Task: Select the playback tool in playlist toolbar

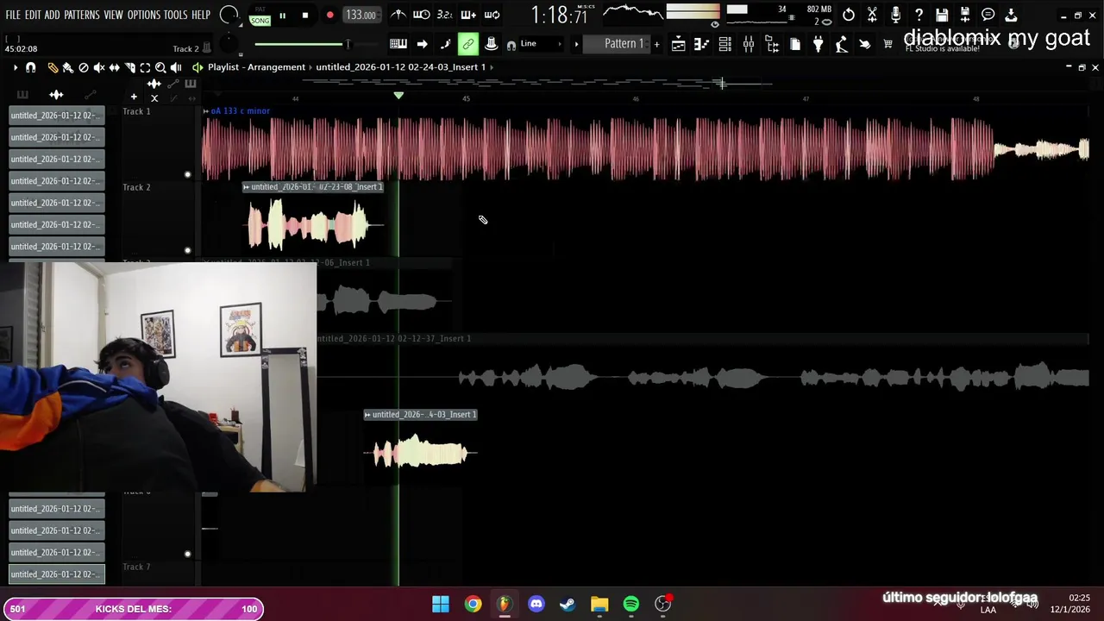Action: pyautogui.click(x=176, y=67)
